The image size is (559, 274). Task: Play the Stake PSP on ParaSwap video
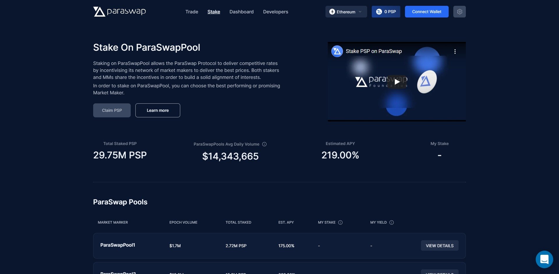pos(397,82)
